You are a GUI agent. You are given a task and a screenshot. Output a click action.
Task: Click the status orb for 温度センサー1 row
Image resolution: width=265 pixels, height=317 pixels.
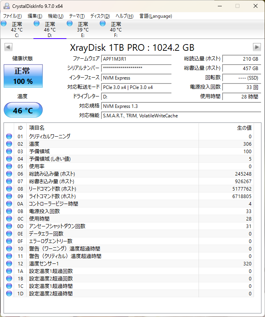tap(9, 263)
